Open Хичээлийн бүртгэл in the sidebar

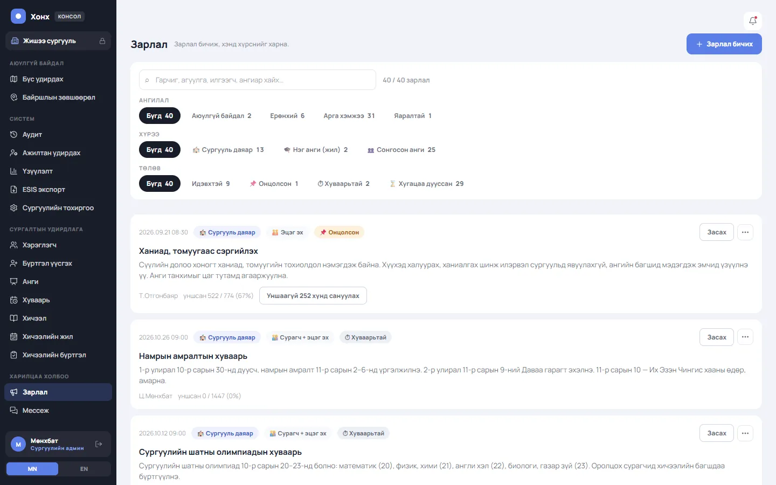[x=58, y=355]
